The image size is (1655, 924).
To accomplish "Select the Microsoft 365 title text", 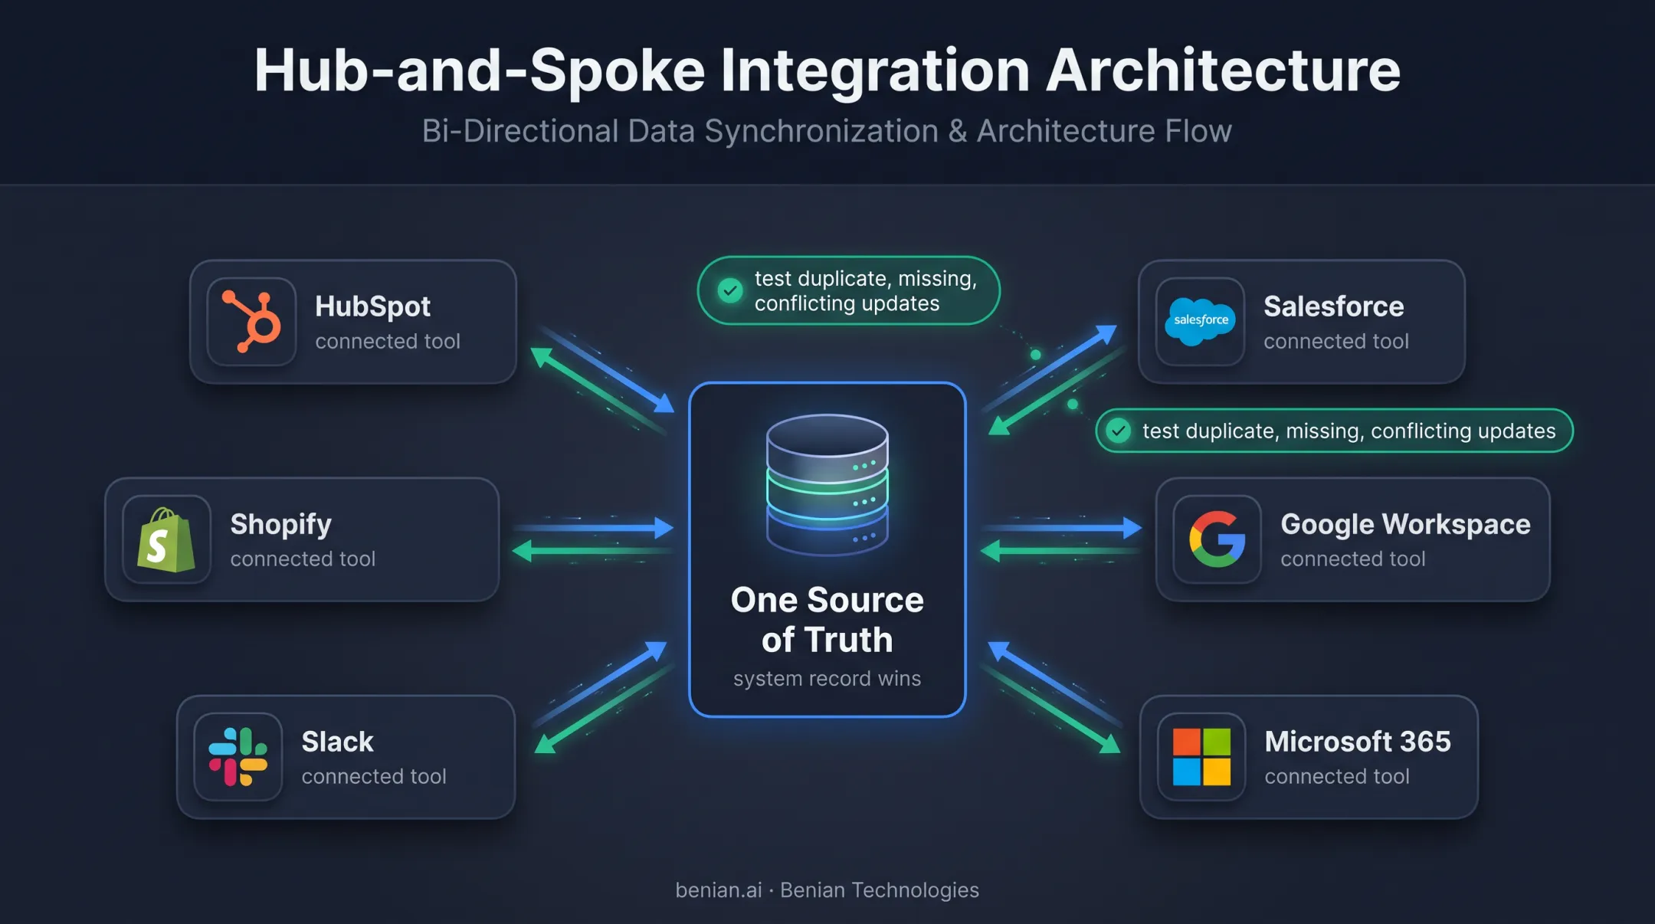I will tap(1358, 742).
